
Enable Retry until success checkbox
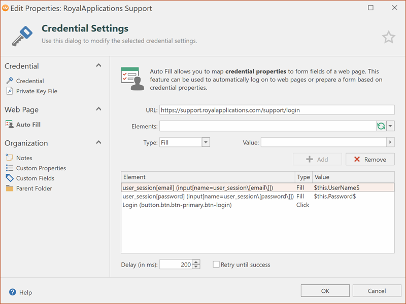click(x=216, y=264)
